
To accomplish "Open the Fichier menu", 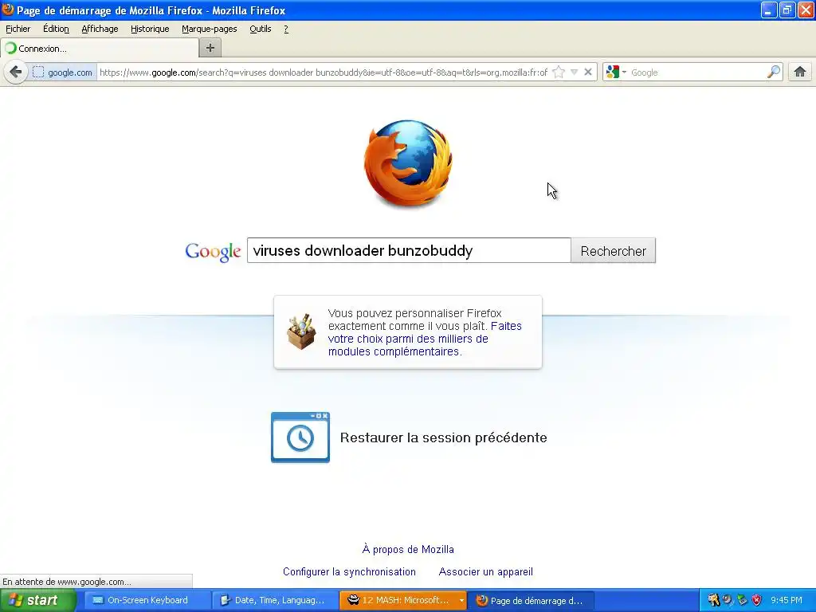I will pyautogui.click(x=18, y=29).
